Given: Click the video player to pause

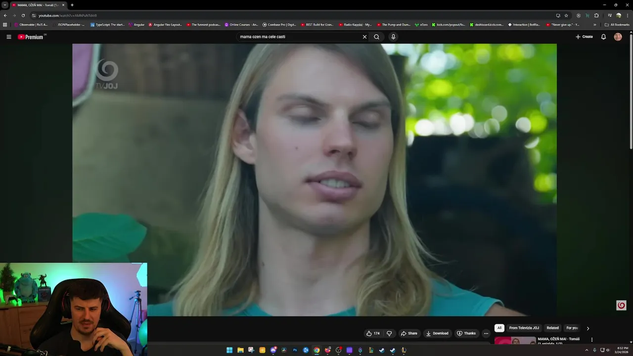Looking at the screenshot, I should (x=315, y=179).
